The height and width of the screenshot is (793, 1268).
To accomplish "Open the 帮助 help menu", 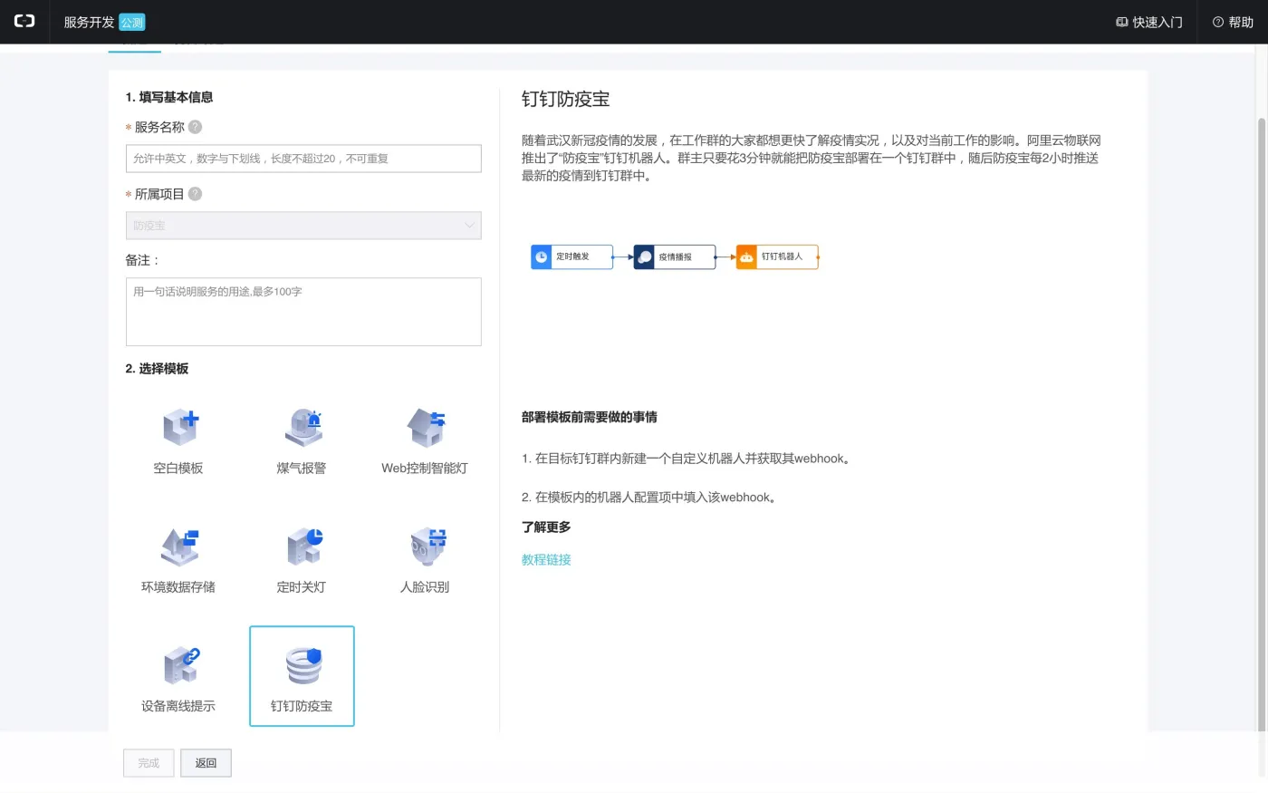I will [x=1233, y=22].
